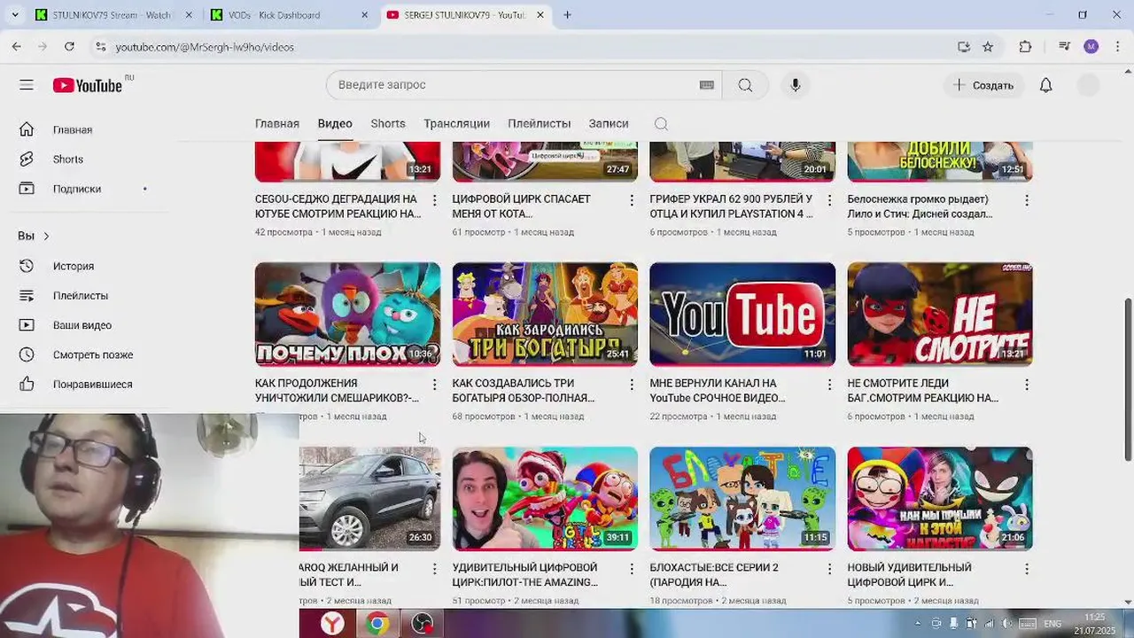This screenshot has width=1134, height=638.
Task: Open the on-screen keyboard icon in search box
Action: (706, 85)
